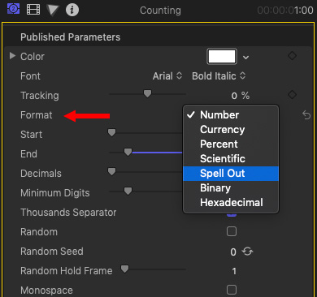Viewport: 317px width, 297px height.
Task: Regenerate the Random Seed value
Action: pos(247,252)
